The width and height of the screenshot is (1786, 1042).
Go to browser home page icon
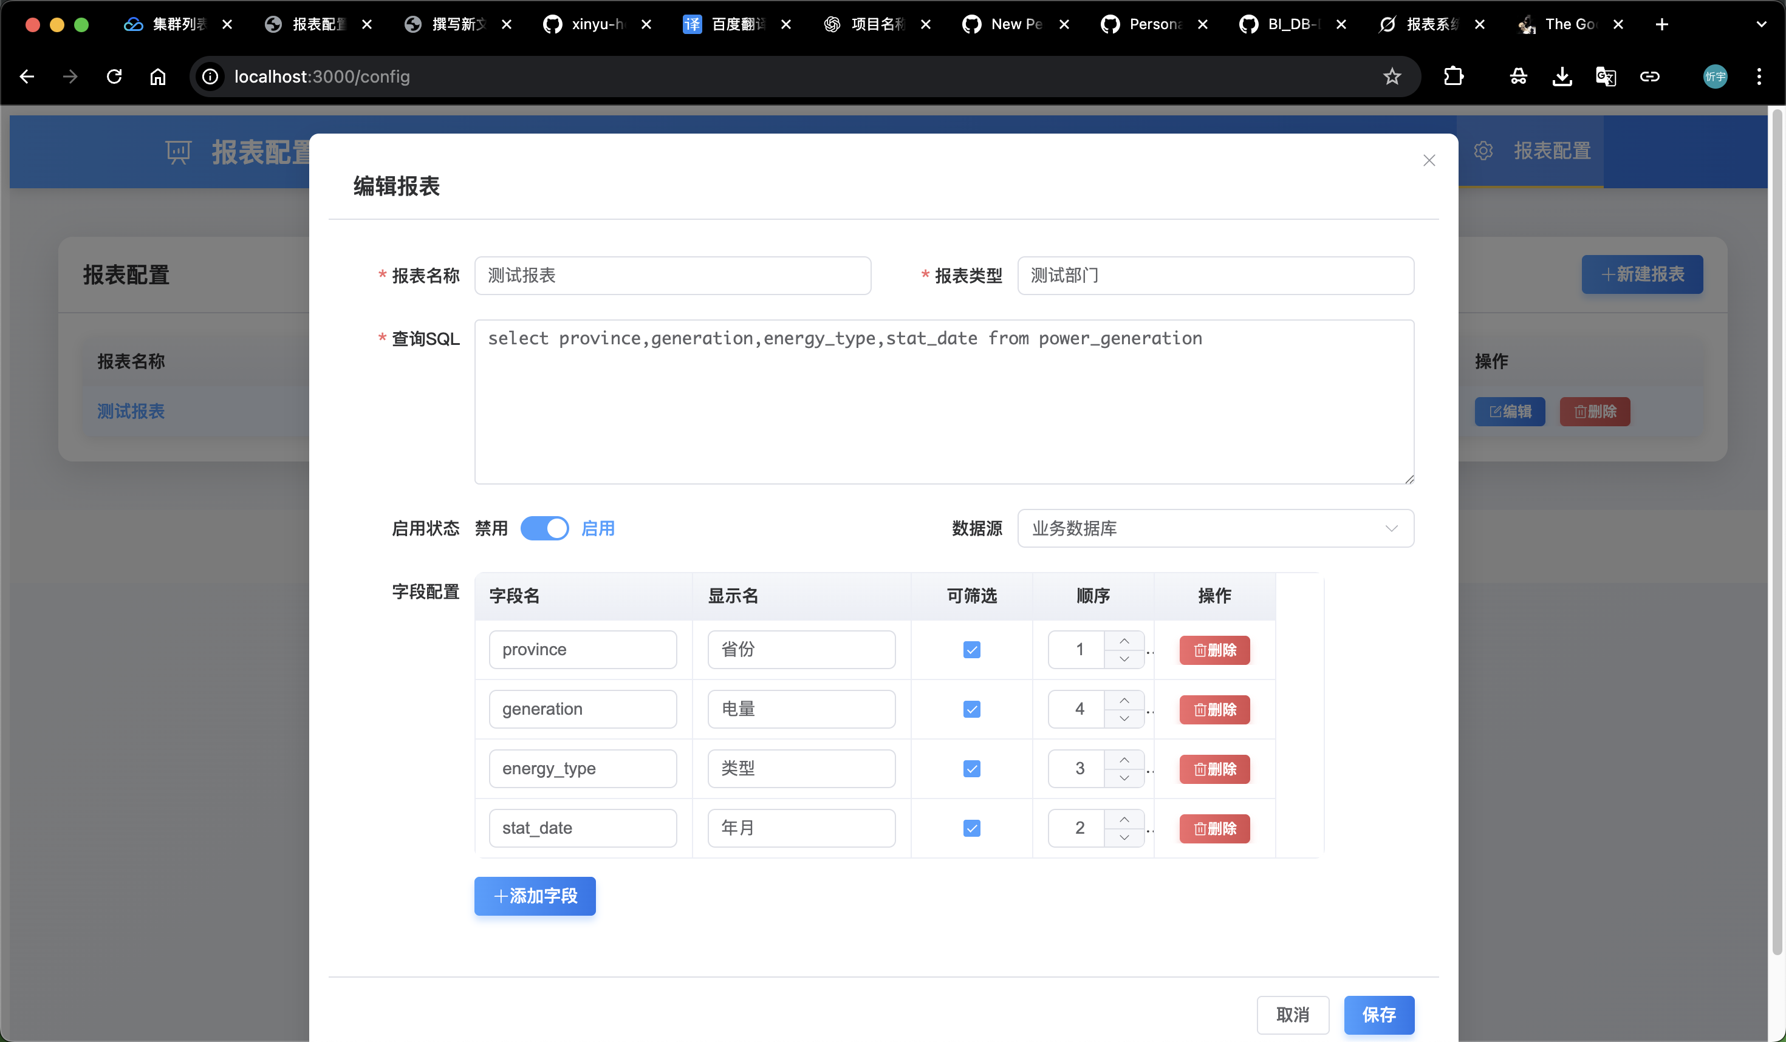157,77
